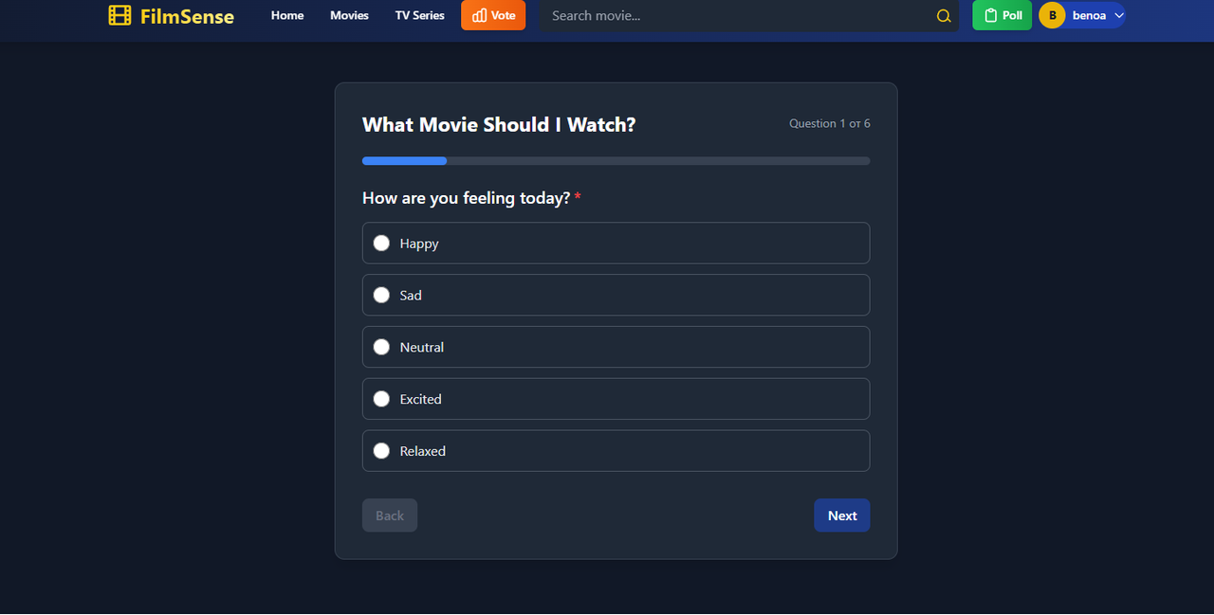Click the green Poll button
This screenshot has width=1214, height=615.
(1002, 15)
